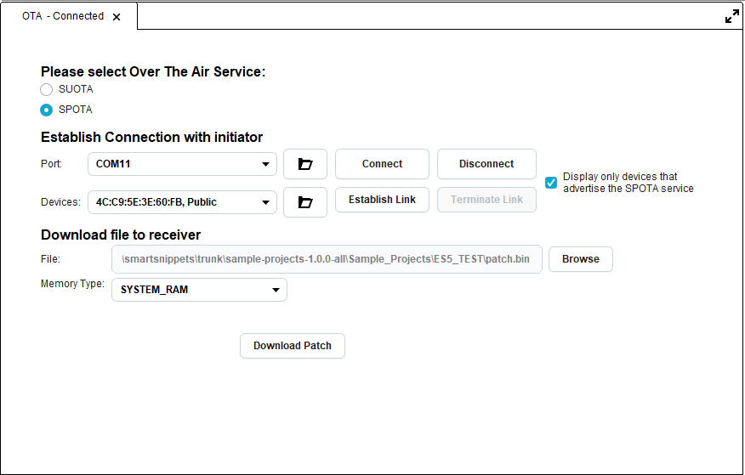Click the 'Download file to receiver' heading
The height and width of the screenshot is (475, 745).
[x=121, y=235]
